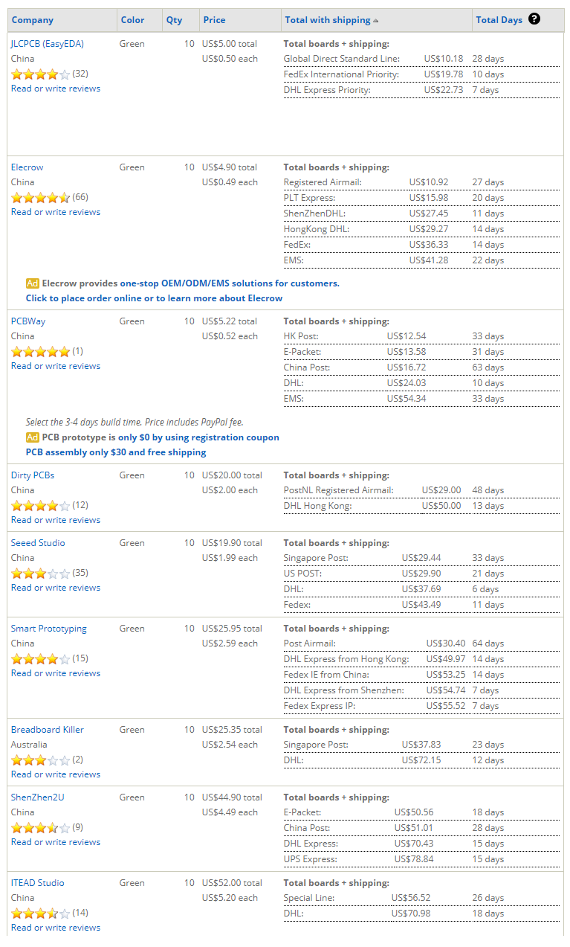
Task: Sort by the Qty column header
Action: [174, 20]
